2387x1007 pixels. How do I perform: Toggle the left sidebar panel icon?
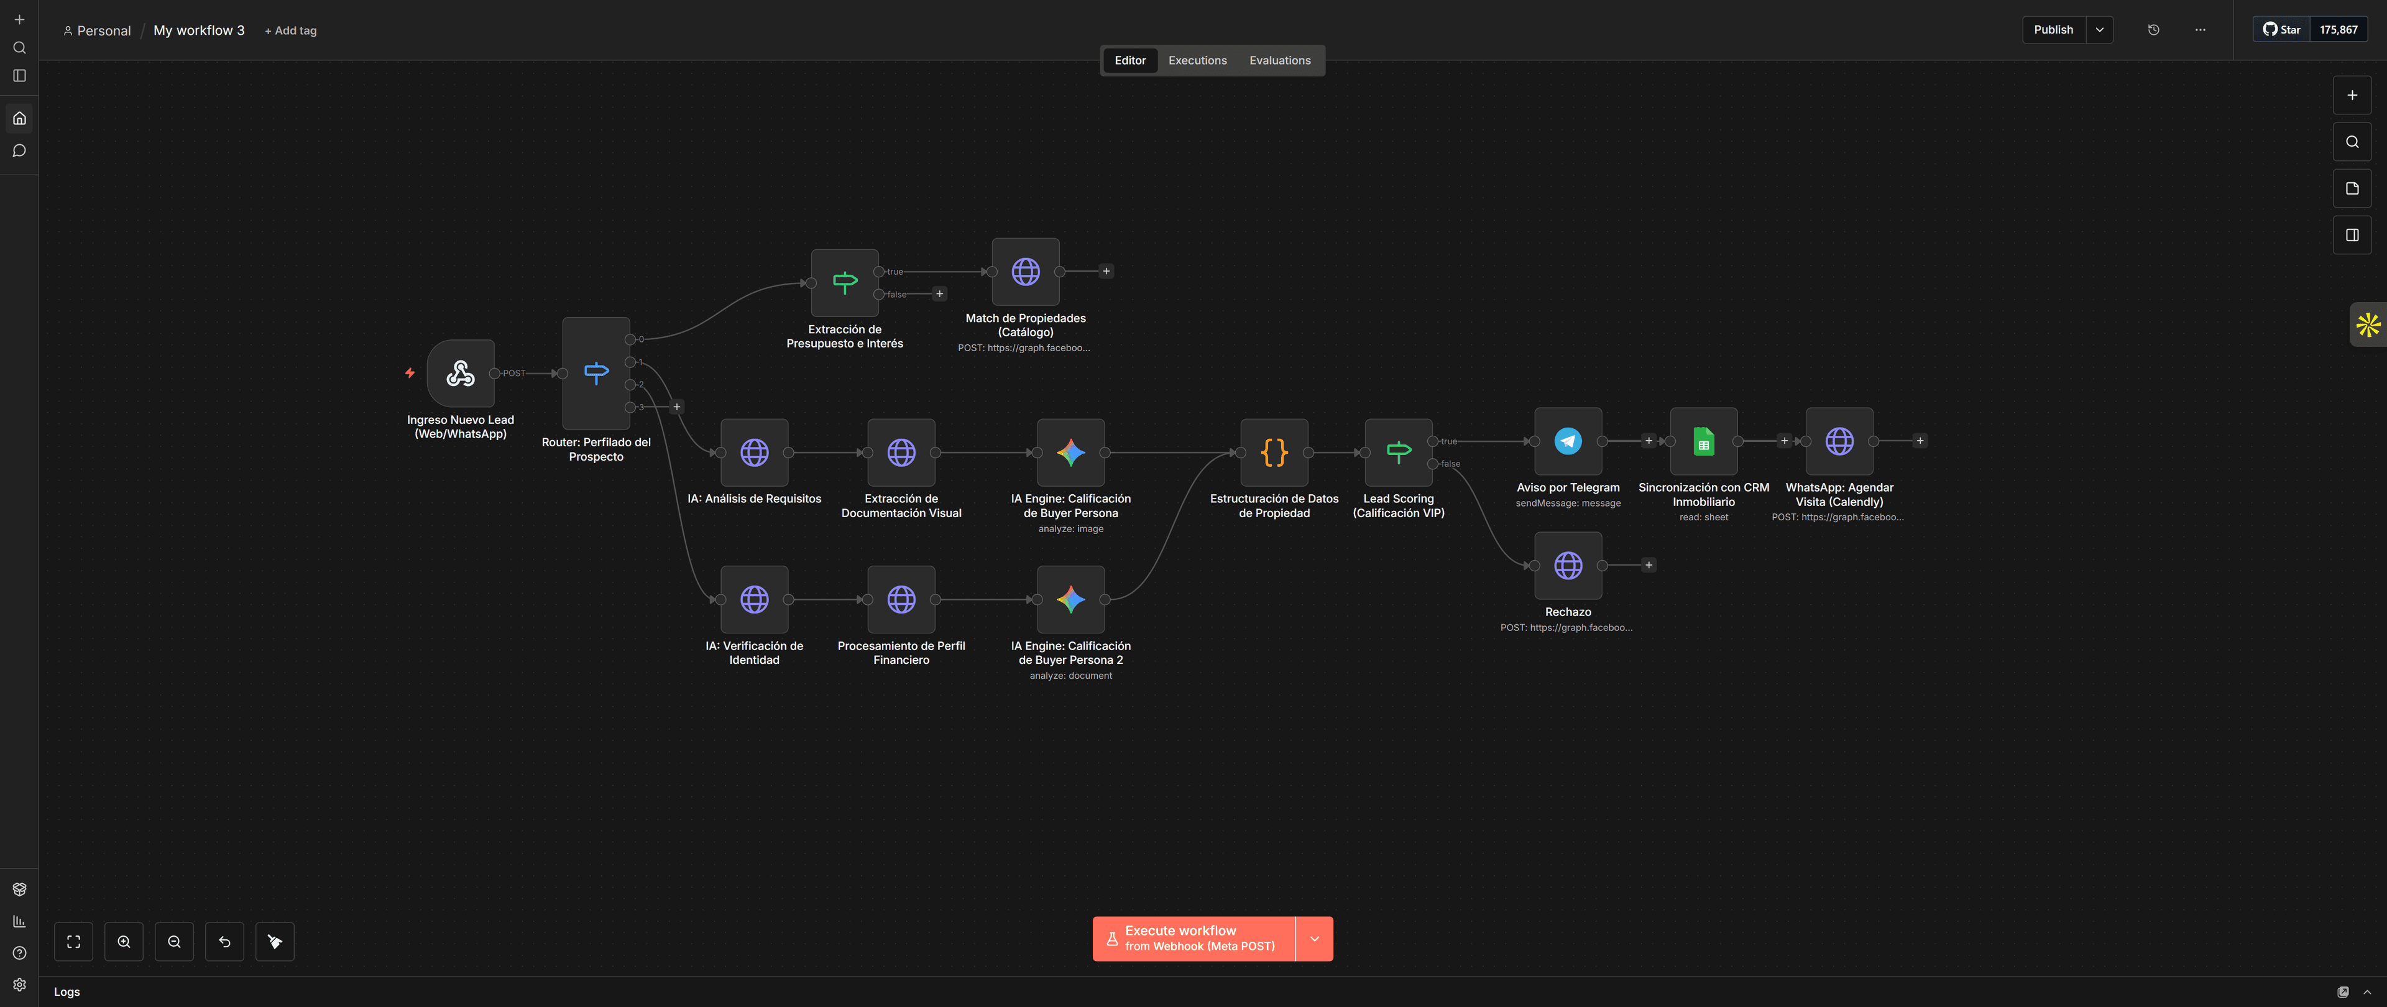pos(19,76)
